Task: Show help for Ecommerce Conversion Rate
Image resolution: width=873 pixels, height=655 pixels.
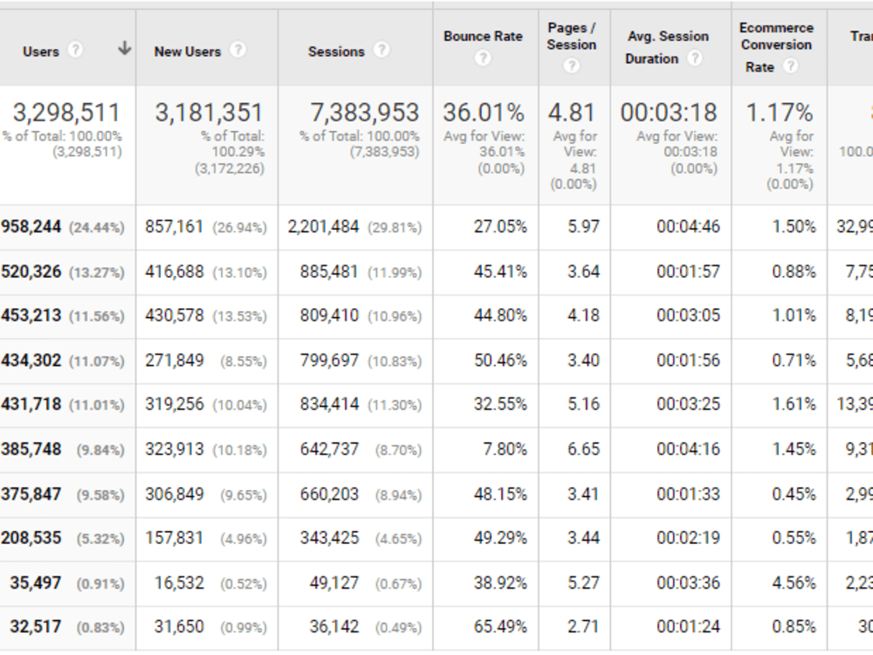Action: 790,66
